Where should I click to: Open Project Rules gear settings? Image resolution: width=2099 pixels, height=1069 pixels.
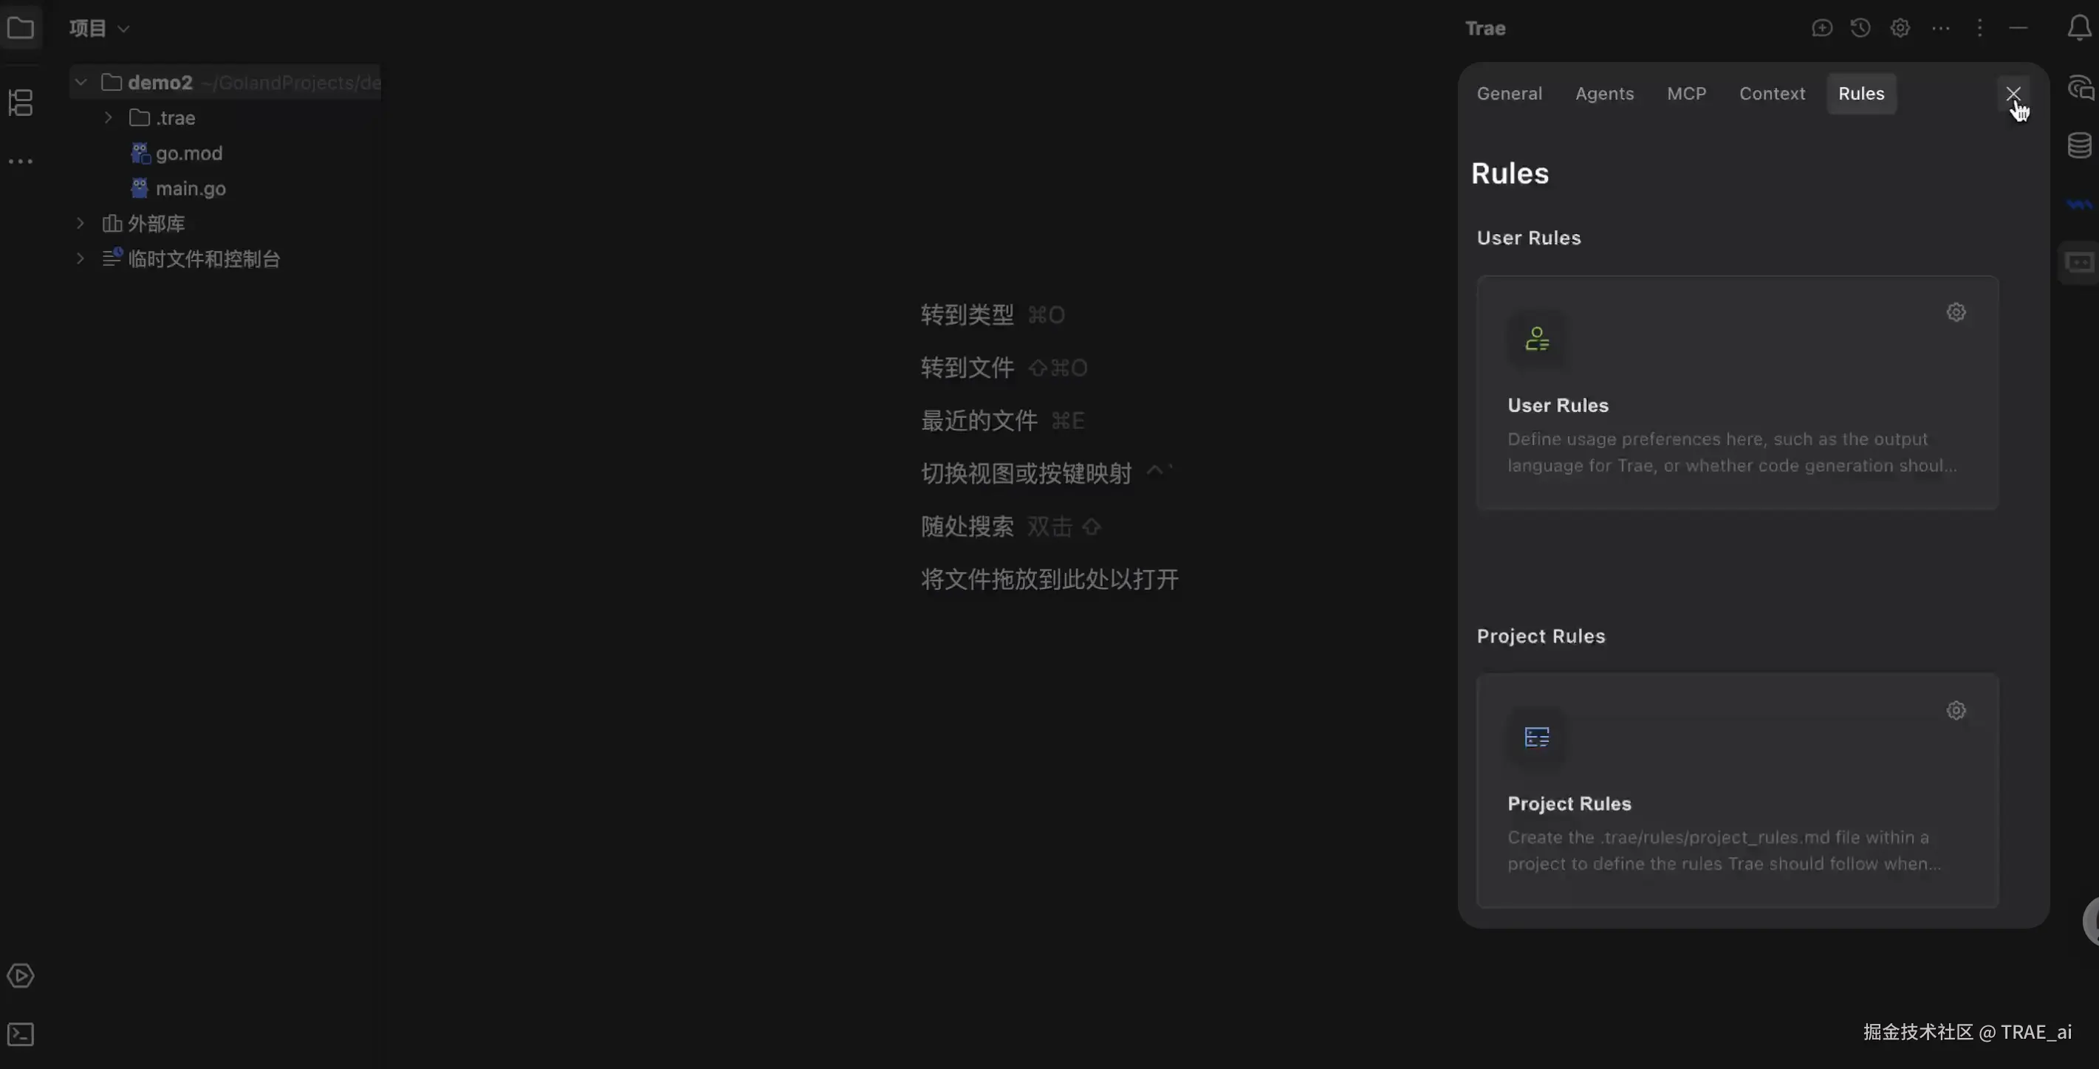[1956, 711]
